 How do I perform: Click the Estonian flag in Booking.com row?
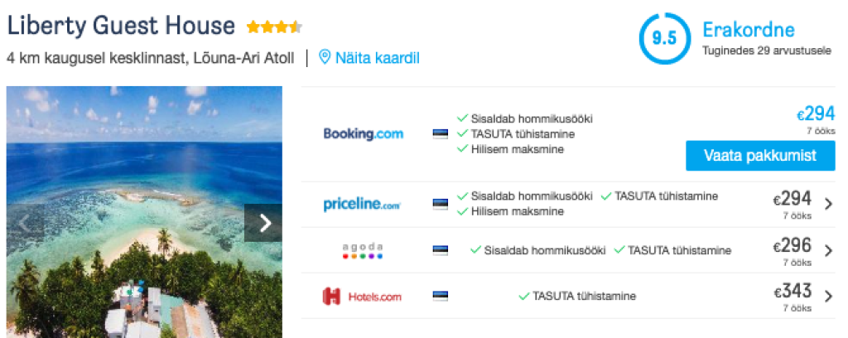click(x=441, y=134)
